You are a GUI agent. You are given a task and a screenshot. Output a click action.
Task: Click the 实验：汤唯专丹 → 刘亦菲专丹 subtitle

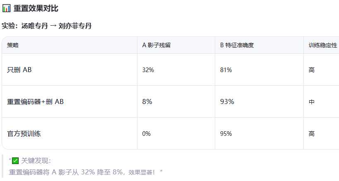point(46,26)
